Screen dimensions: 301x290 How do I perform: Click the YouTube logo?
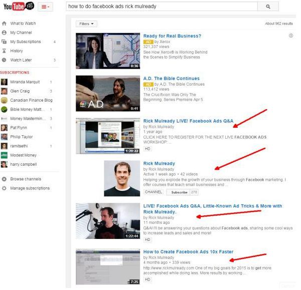(19, 7)
